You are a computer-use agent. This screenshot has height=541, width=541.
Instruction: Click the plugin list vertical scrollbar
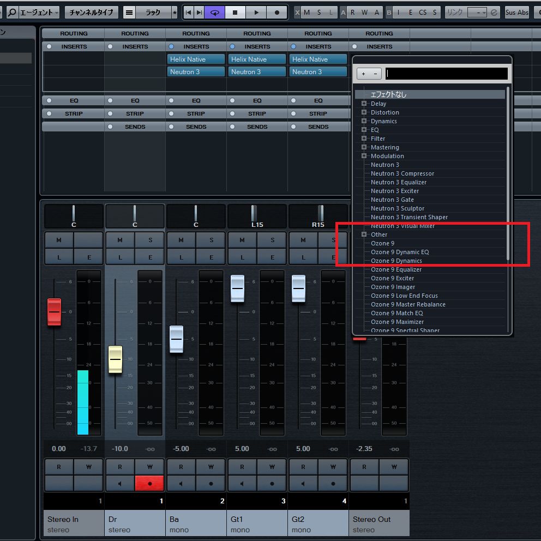pyautogui.click(x=508, y=174)
